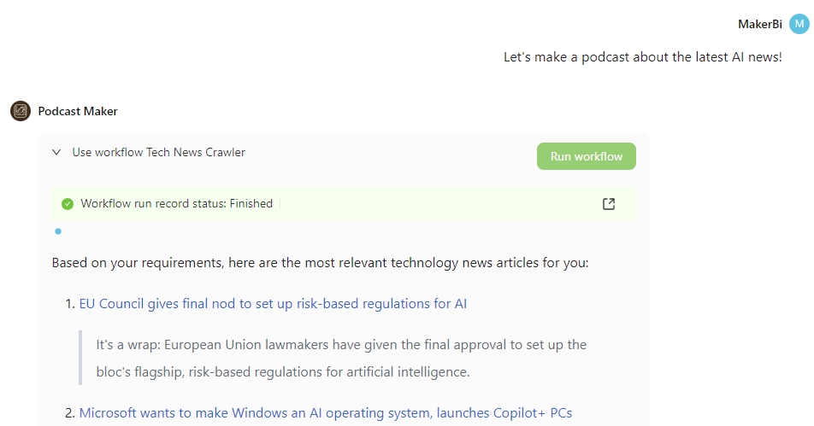Viewport: 814px width, 426px height.
Task: Click list number 1 before EU article
Action: [x=70, y=304]
